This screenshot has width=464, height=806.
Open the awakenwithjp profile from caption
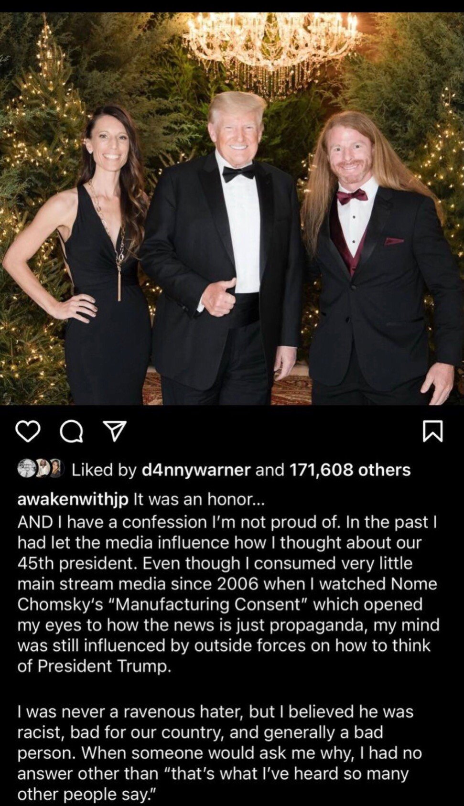(73, 500)
